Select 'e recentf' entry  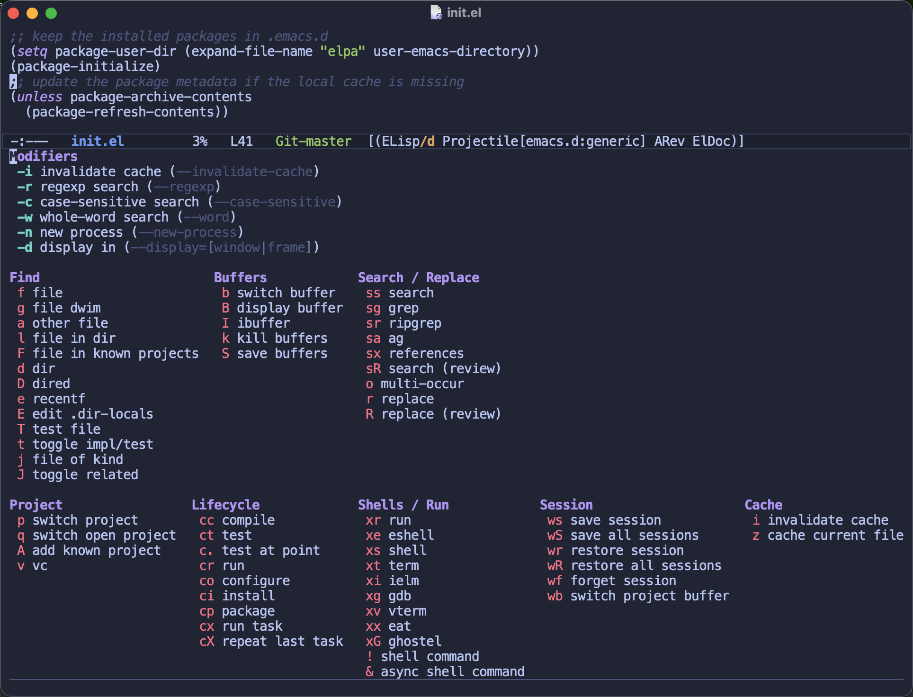coord(51,399)
